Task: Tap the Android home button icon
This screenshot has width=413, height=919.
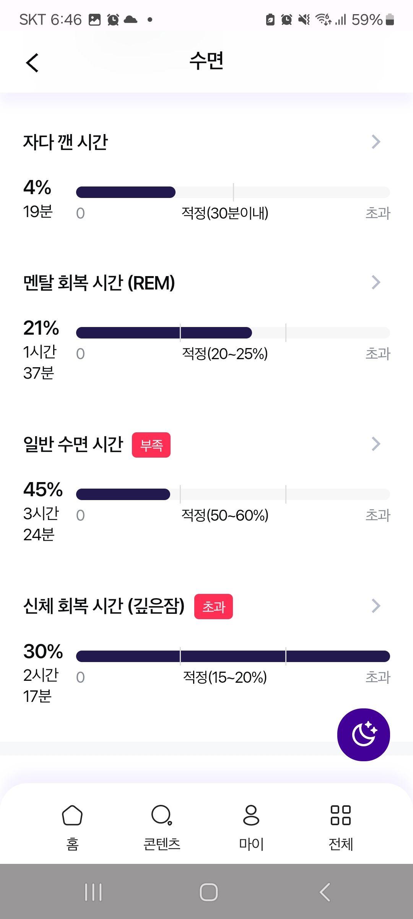Action: pyautogui.click(x=209, y=892)
